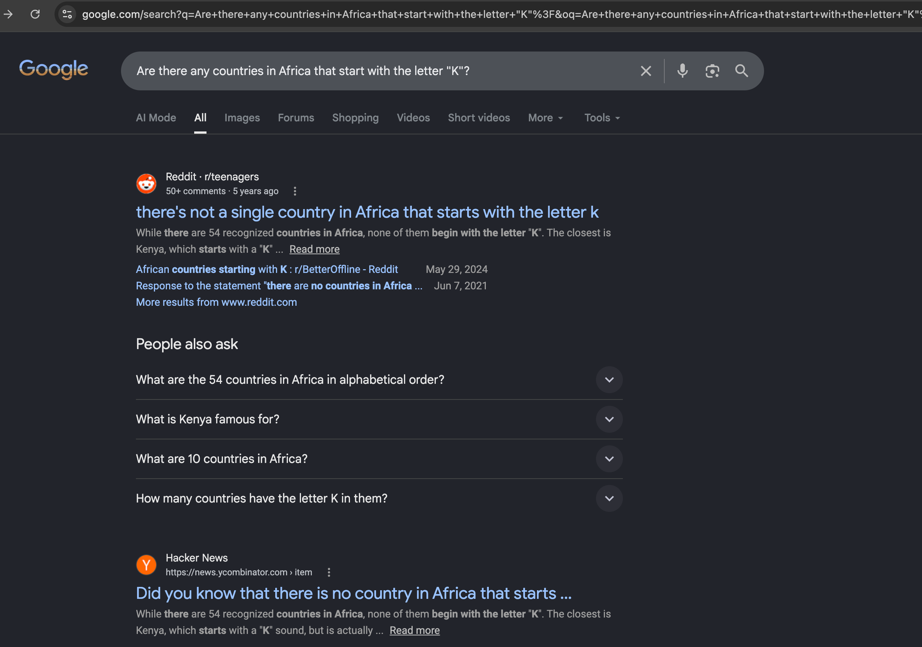The height and width of the screenshot is (647, 922).
Task: Open the Tools dropdown
Action: 602,118
